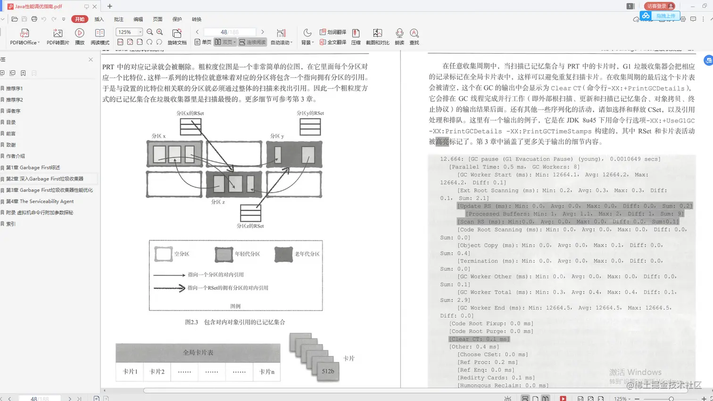Open the 转换 ribbon tab

pos(197,19)
